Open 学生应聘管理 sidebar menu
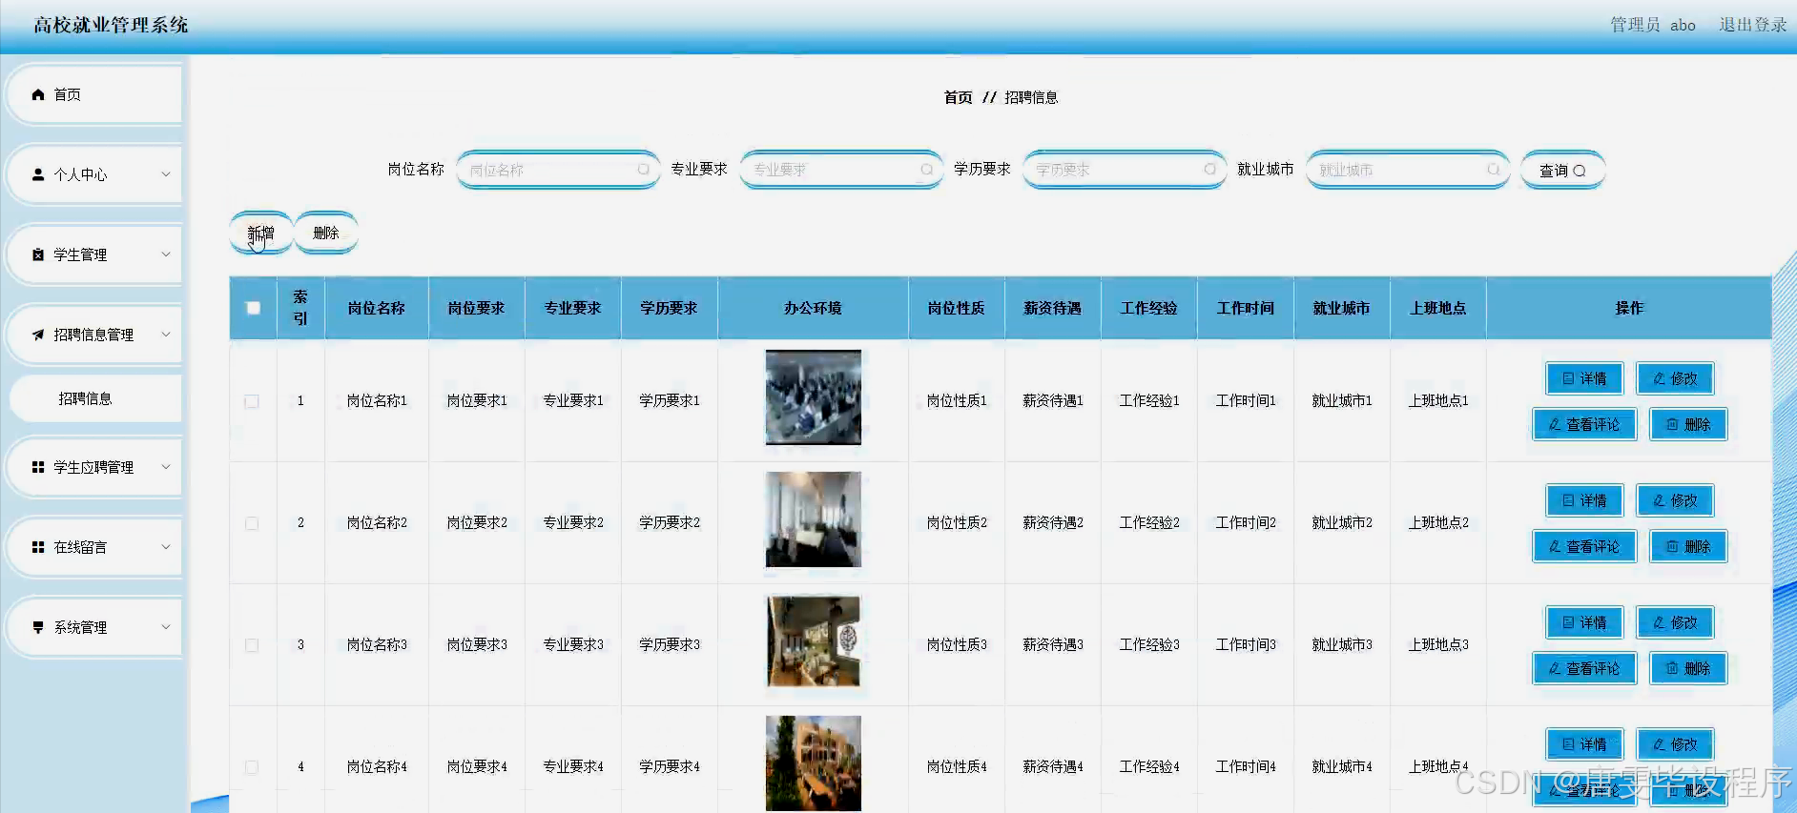This screenshot has height=813, width=1797. pos(93,467)
